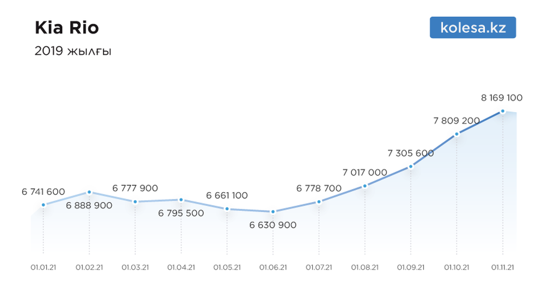
Task: Select the lowest point at 01.06.21
Action: pos(273,212)
